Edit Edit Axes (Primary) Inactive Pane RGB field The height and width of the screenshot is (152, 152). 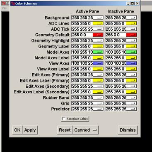coord(116,75)
